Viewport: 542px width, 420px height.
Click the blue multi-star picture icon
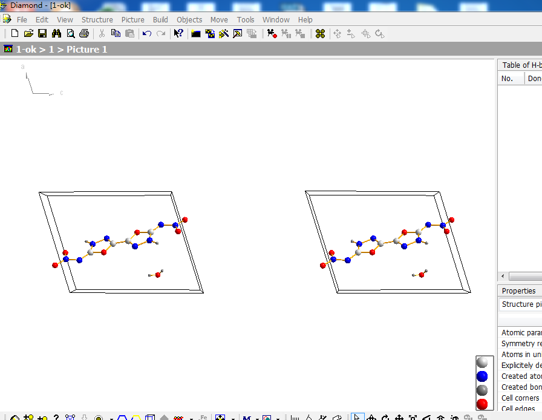click(210, 33)
